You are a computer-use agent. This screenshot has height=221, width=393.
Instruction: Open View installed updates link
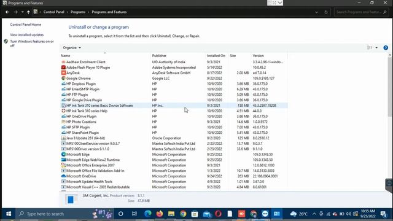pyautogui.click(x=27, y=35)
